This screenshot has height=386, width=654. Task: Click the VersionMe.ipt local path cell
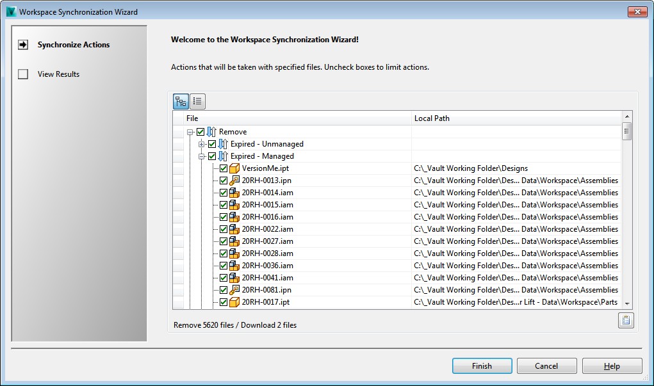[x=516, y=168]
